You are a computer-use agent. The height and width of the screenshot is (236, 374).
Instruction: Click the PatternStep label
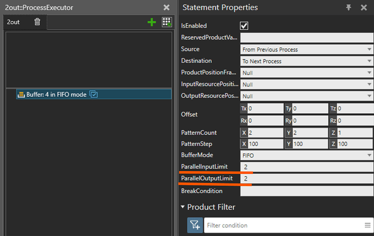point(197,144)
